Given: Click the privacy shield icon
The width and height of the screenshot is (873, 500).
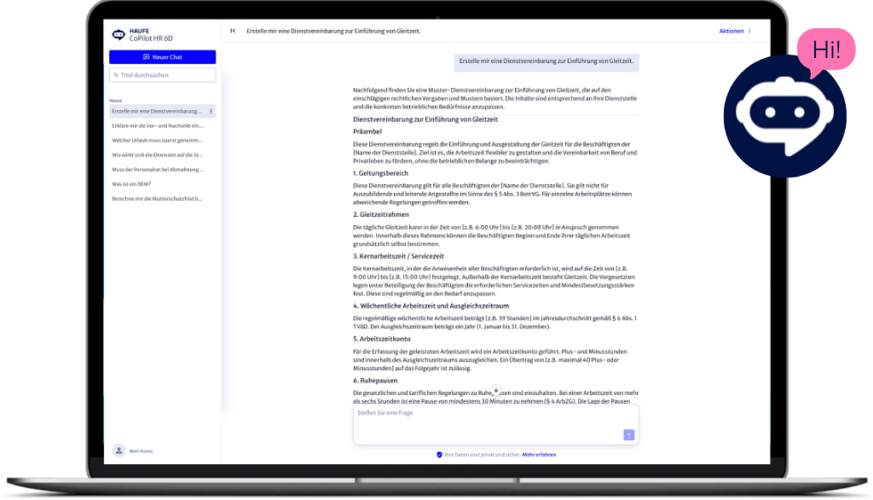Looking at the screenshot, I should coord(439,454).
